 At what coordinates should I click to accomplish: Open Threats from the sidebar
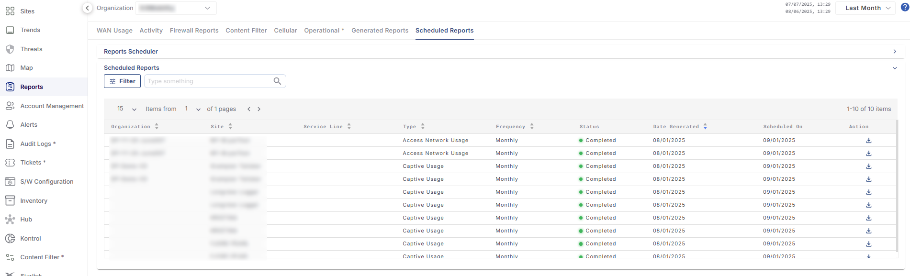pyautogui.click(x=31, y=49)
